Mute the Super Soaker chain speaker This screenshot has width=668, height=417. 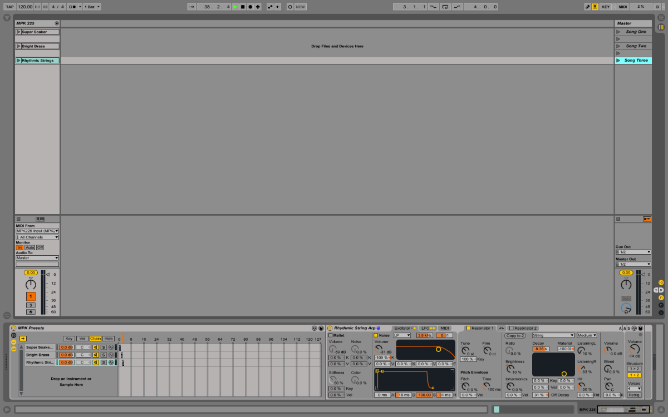96,347
